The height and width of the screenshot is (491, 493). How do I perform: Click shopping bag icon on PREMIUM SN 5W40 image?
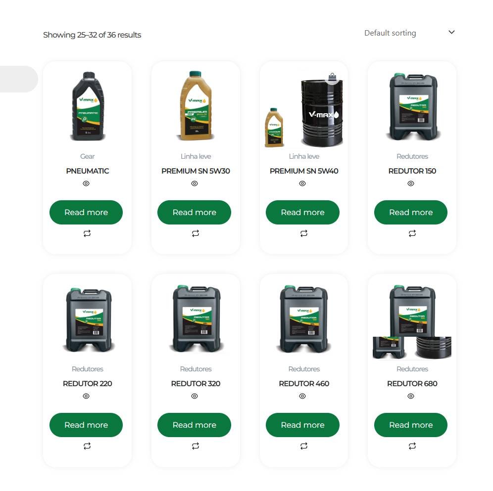[x=332, y=77]
